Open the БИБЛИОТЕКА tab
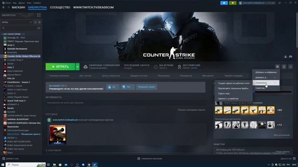 click(37, 7)
